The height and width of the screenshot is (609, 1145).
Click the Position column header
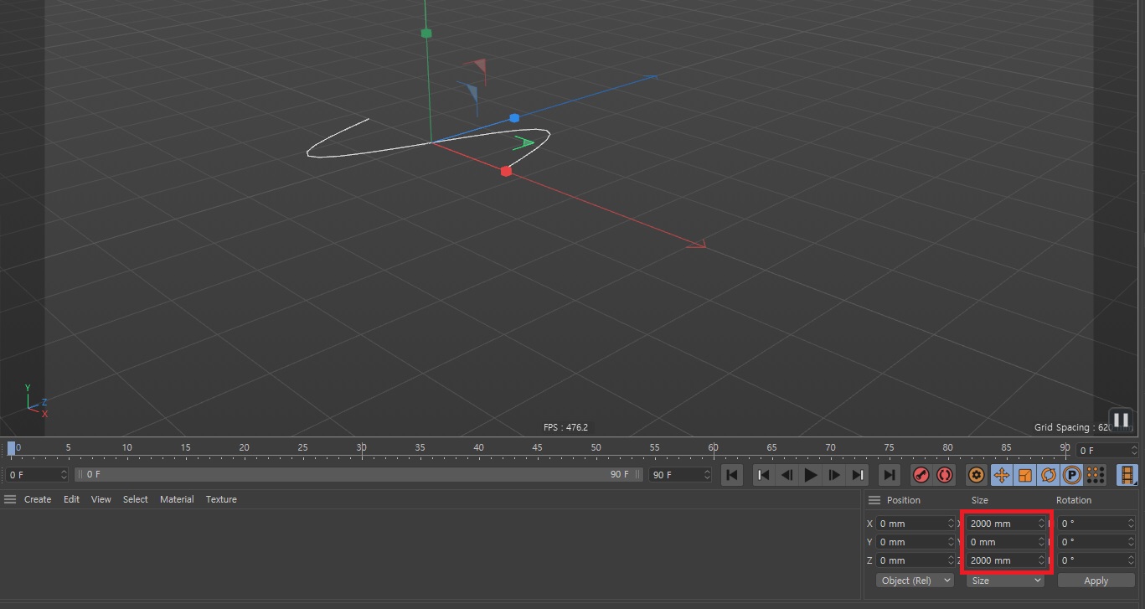pos(904,500)
